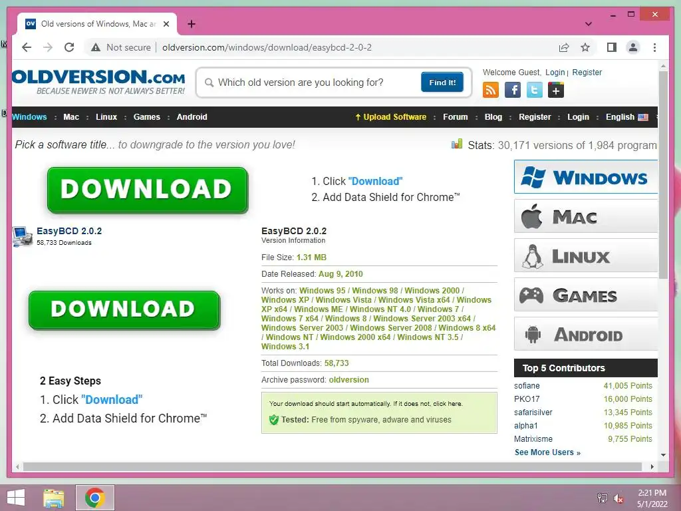Viewport: 681px width, 511px height.
Task: Click the browser forward arrow
Action: click(48, 47)
